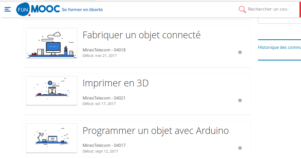Open the hamburger menu icon
This screenshot has width=301, height=159.
click(8, 9)
